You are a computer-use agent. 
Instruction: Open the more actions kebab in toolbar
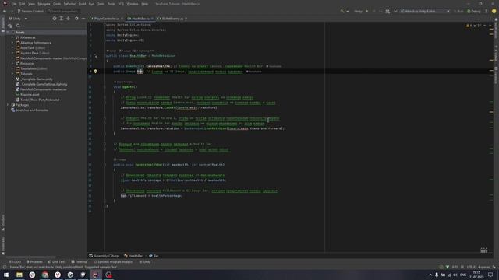[486, 11]
